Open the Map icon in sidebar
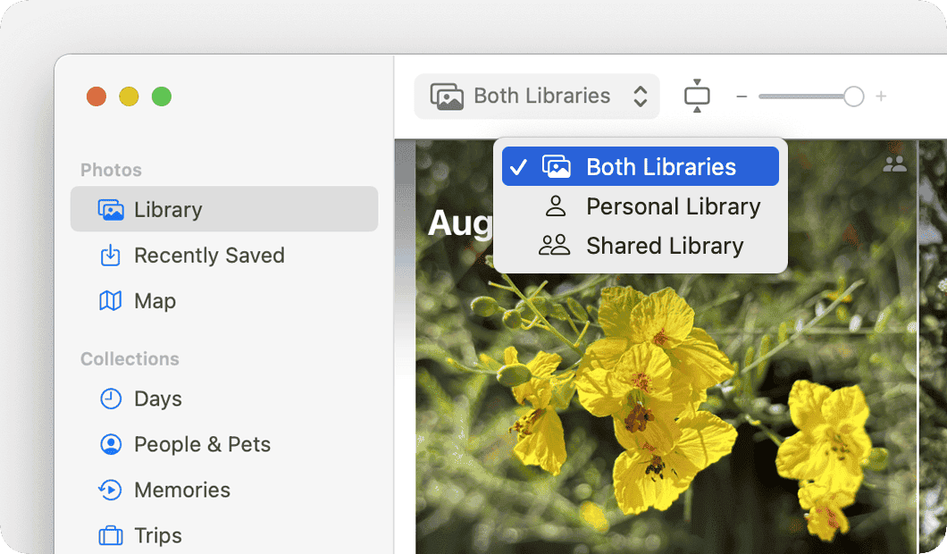The height and width of the screenshot is (554, 947). pos(111,301)
